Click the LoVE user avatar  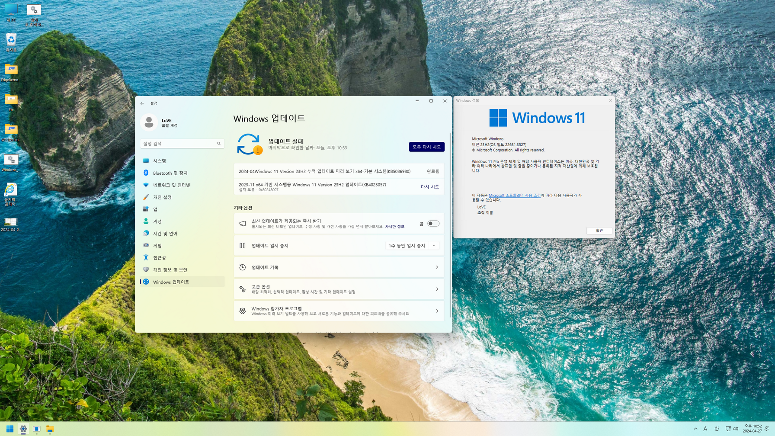point(149,122)
